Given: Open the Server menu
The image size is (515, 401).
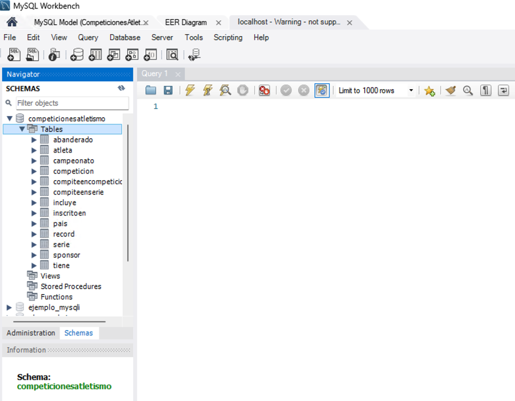Looking at the screenshot, I should click(x=162, y=37).
